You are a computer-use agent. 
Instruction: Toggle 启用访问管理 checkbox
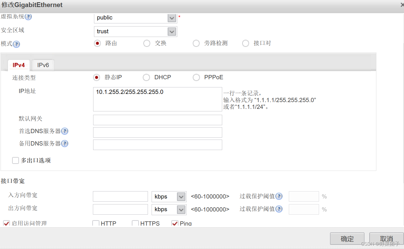pyautogui.click(x=6, y=223)
